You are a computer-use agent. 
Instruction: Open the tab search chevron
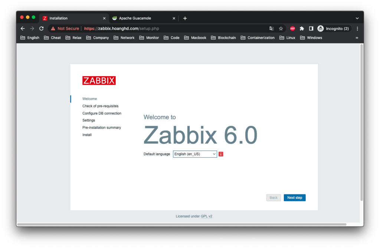point(357,19)
